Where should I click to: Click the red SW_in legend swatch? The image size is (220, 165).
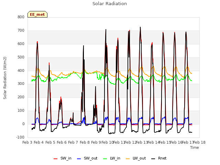tap(56, 159)
